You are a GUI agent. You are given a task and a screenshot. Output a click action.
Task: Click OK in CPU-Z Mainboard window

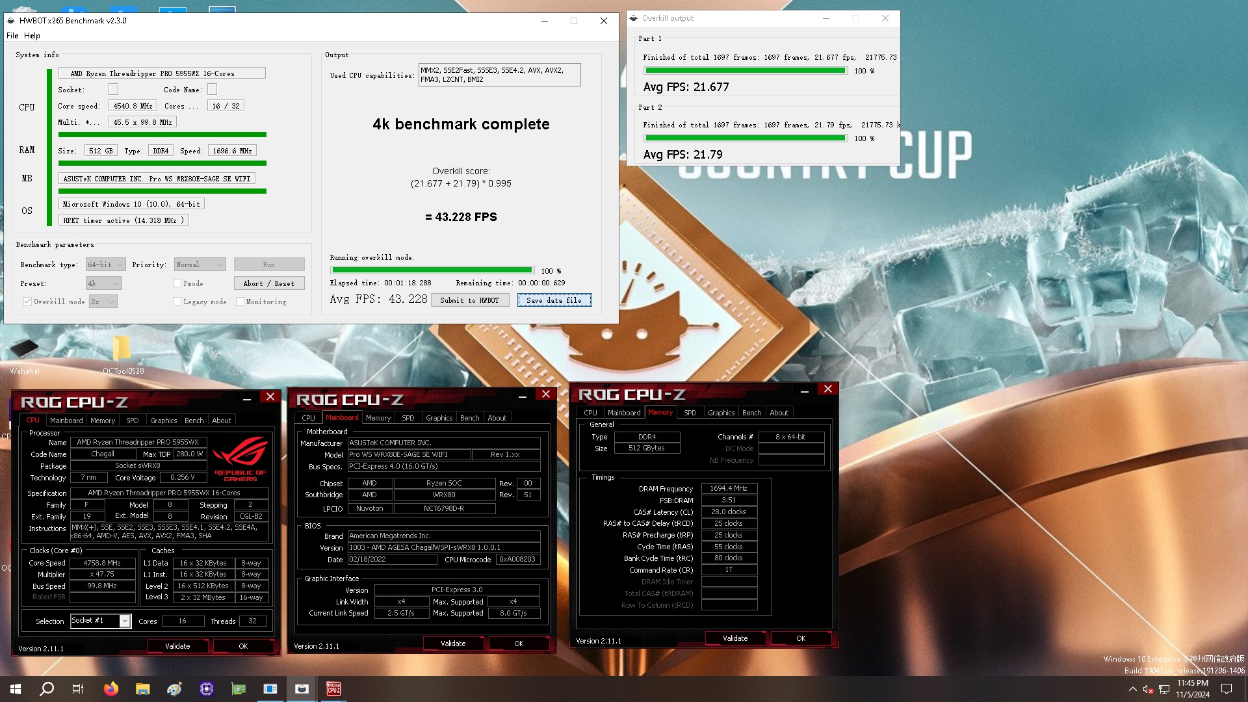coord(519,644)
